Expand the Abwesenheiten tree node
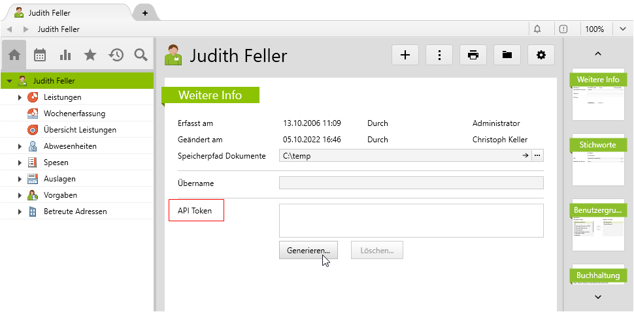This screenshot has height=312, width=634. [20, 146]
